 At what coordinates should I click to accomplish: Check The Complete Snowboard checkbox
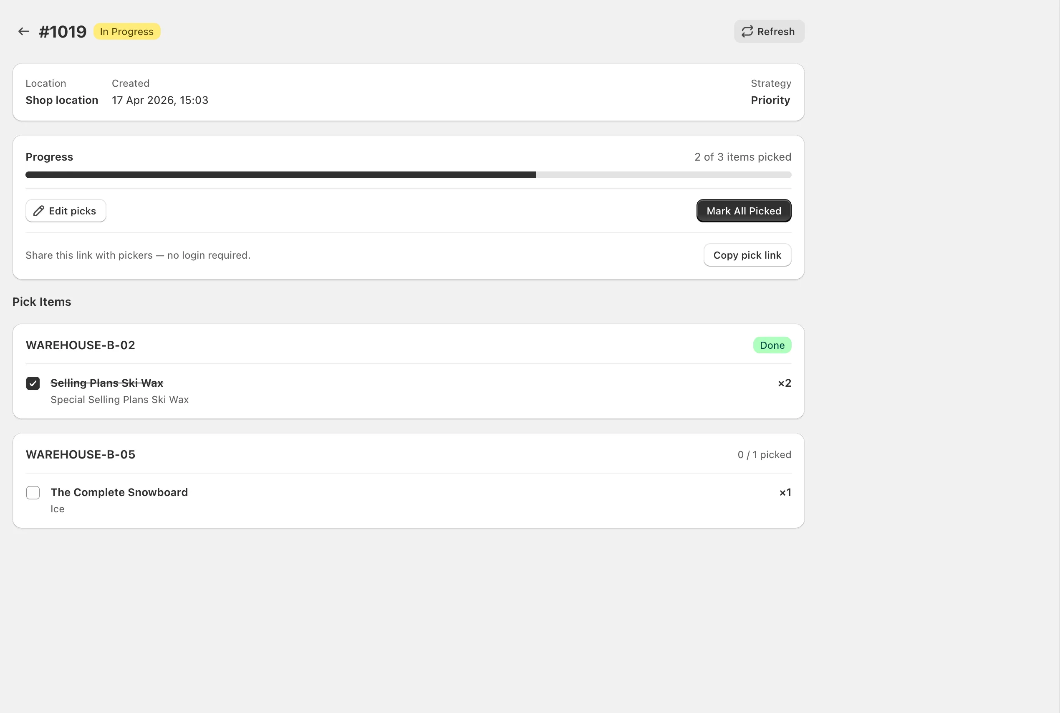click(33, 492)
